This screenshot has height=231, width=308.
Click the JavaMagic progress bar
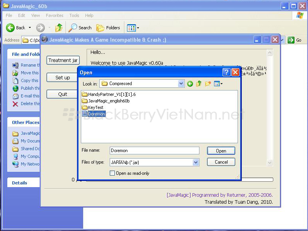click(x=257, y=179)
